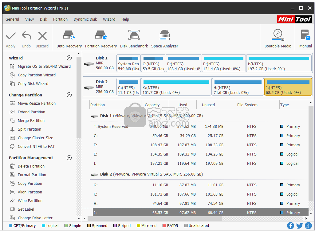The width and height of the screenshot is (315, 231).
Task: Select the H:(NTFS) block in Disk 2 map
Action: point(238,87)
